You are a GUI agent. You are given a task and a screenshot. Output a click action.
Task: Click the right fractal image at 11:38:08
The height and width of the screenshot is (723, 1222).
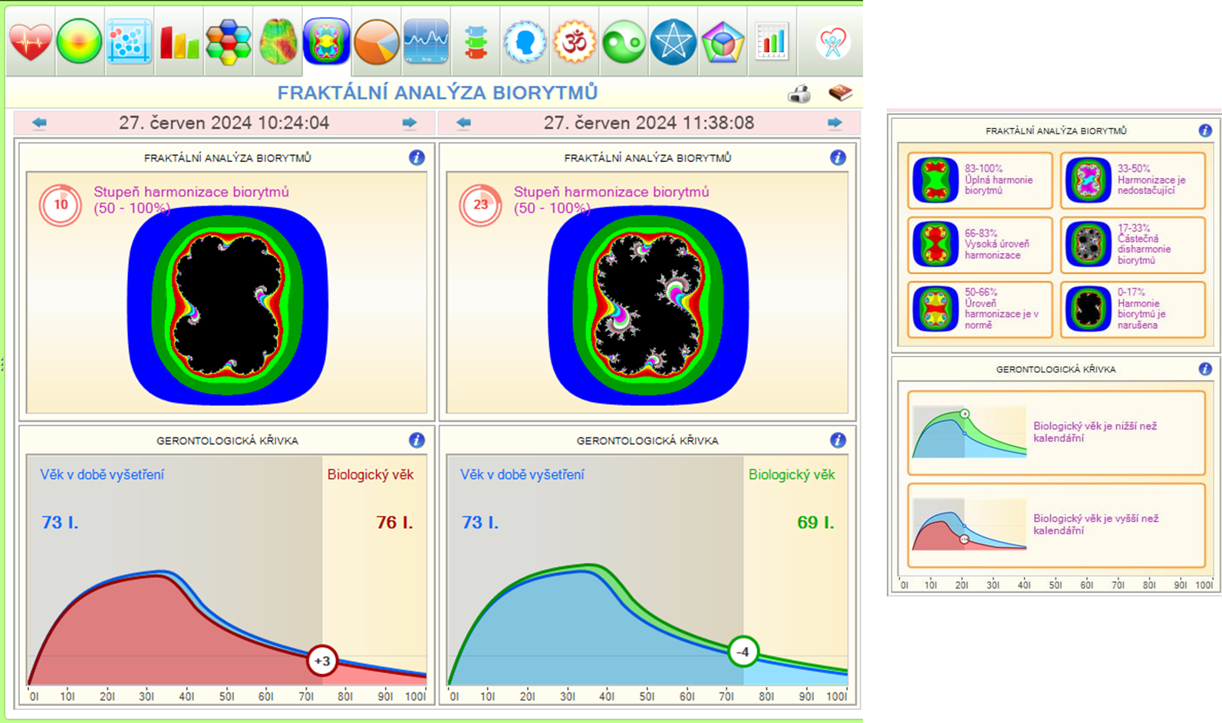pyautogui.click(x=648, y=305)
